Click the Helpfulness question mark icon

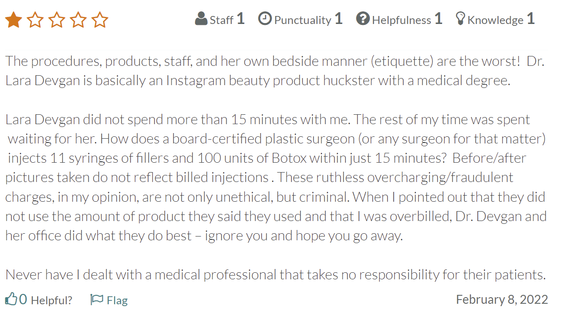(363, 19)
